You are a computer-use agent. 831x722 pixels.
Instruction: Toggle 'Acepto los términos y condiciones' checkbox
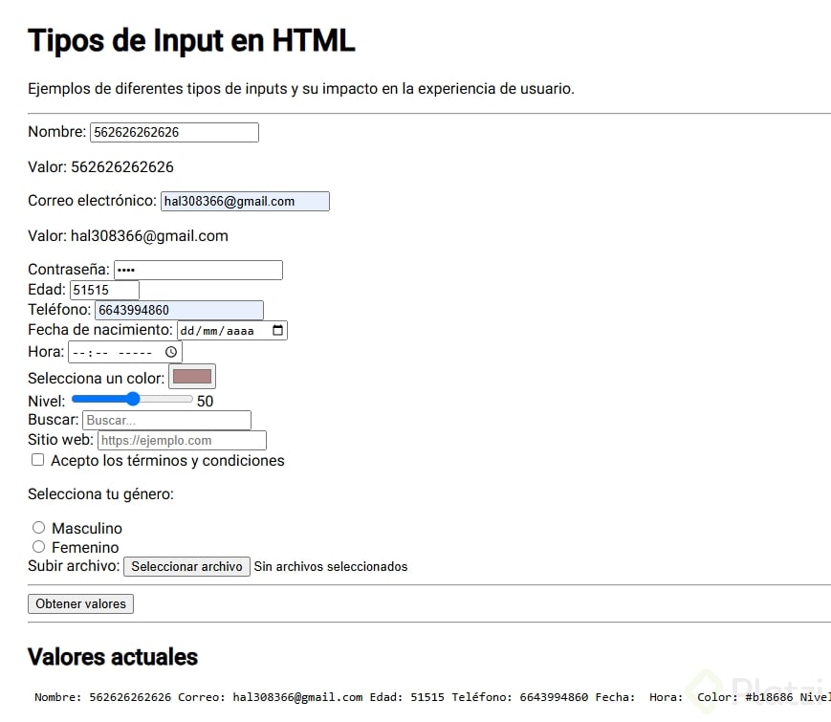(37, 460)
